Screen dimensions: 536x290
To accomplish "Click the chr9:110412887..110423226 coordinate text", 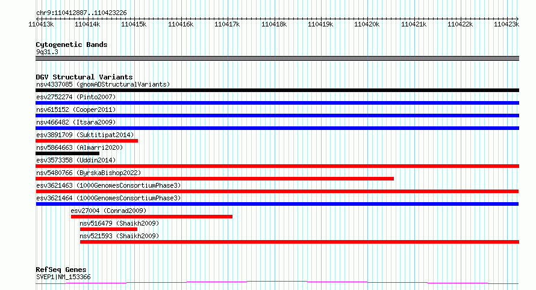I will (x=81, y=13).
